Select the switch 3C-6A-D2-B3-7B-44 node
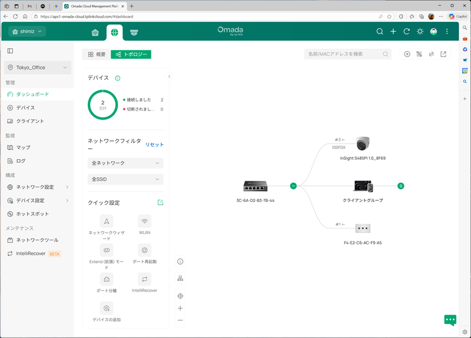Screen dimensions: 471x338 point(256,186)
